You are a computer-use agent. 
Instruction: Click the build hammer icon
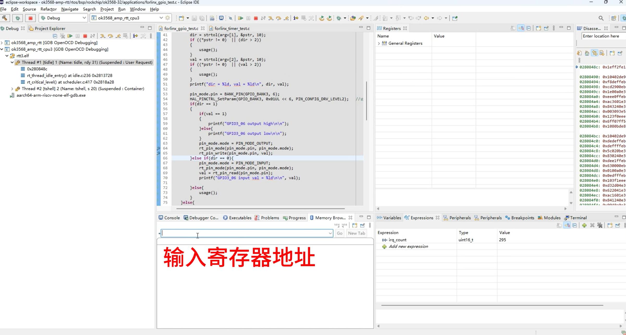pyautogui.click(x=5, y=18)
